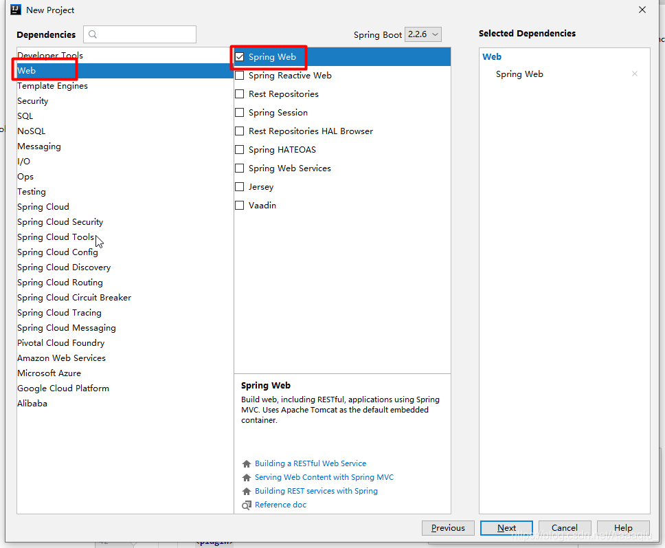This screenshot has width=665, height=548.
Task: Open the Reference doc link
Action: coord(280,505)
